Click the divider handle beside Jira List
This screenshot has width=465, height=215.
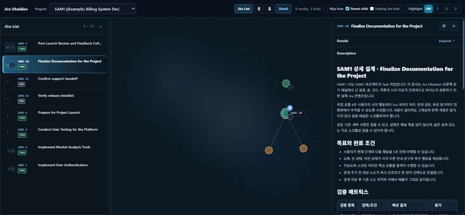click(x=111, y=116)
